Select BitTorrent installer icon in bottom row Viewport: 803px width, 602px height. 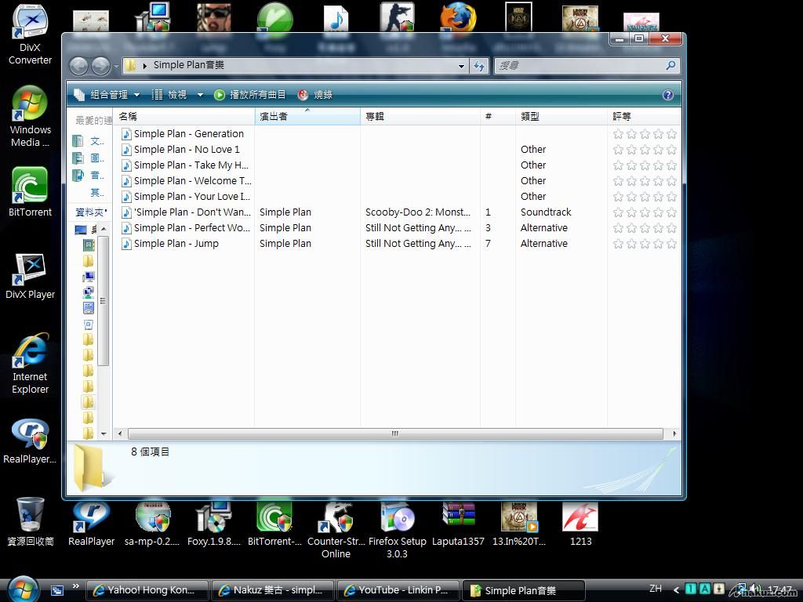pos(274,523)
